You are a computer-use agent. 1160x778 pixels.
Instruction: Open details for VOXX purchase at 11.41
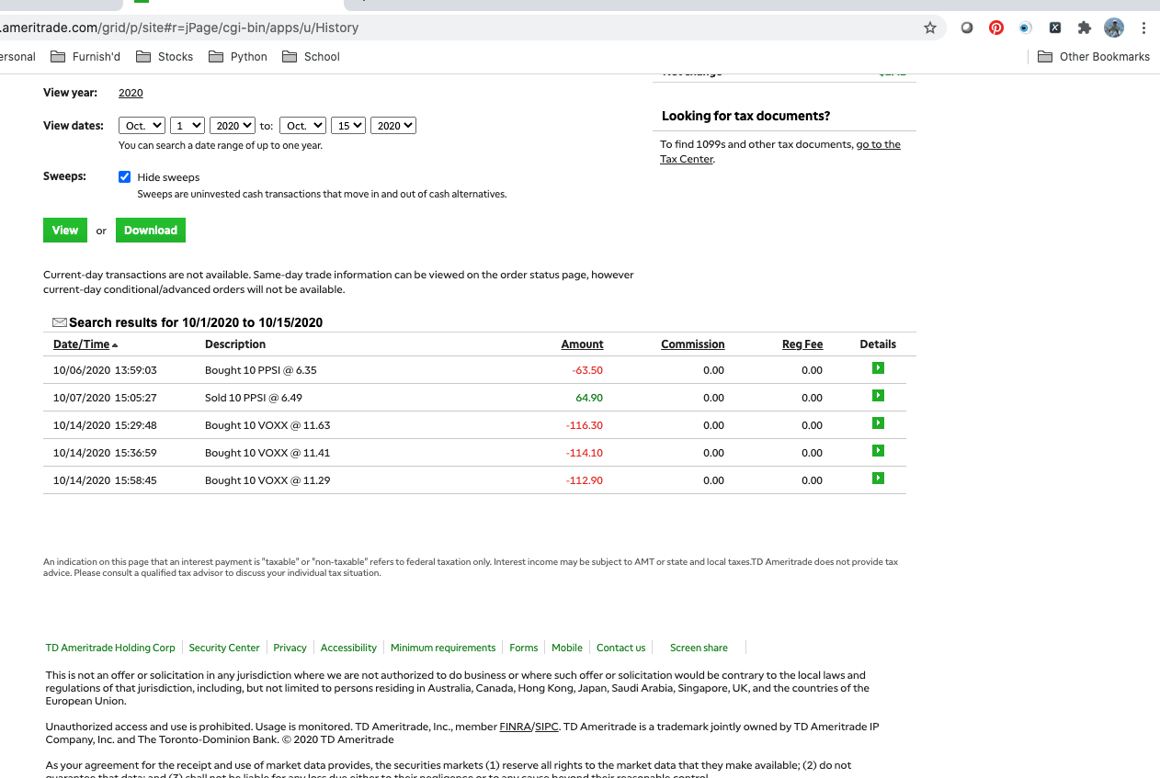878,451
